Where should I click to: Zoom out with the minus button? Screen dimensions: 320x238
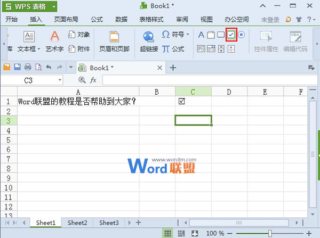(230, 233)
